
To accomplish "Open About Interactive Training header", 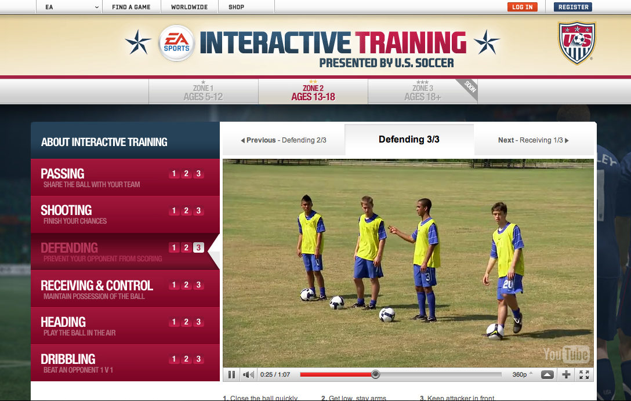I will point(125,141).
